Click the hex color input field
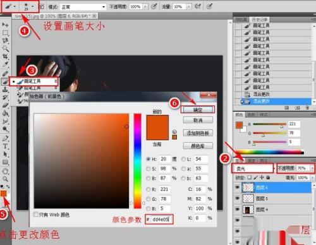 (x=161, y=219)
